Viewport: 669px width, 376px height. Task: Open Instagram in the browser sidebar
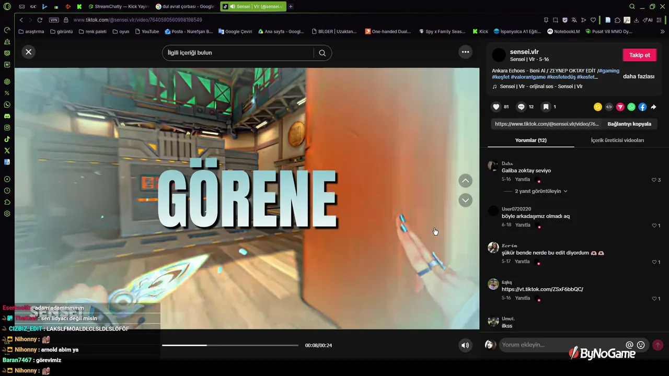7,127
